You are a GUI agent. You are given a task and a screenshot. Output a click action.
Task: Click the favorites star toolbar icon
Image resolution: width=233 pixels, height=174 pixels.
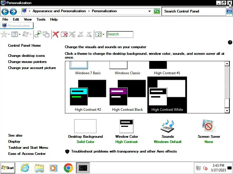click(4, 34)
